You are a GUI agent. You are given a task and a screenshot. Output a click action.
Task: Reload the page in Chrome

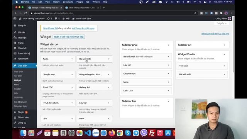pos(25,13)
